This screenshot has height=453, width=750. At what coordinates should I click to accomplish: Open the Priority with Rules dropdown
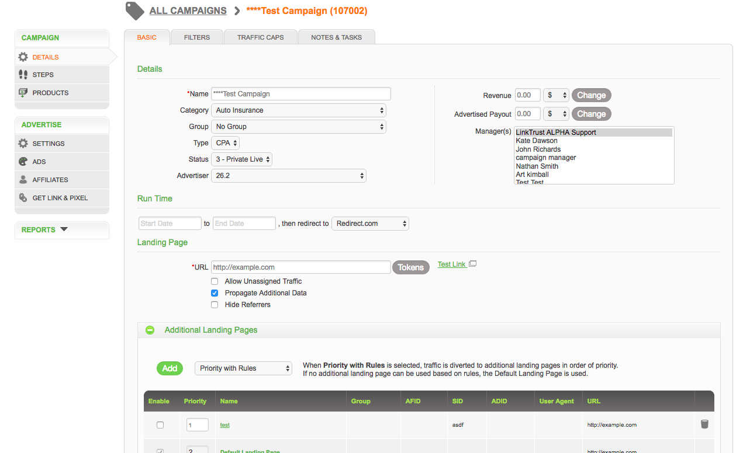click(243, 368)
